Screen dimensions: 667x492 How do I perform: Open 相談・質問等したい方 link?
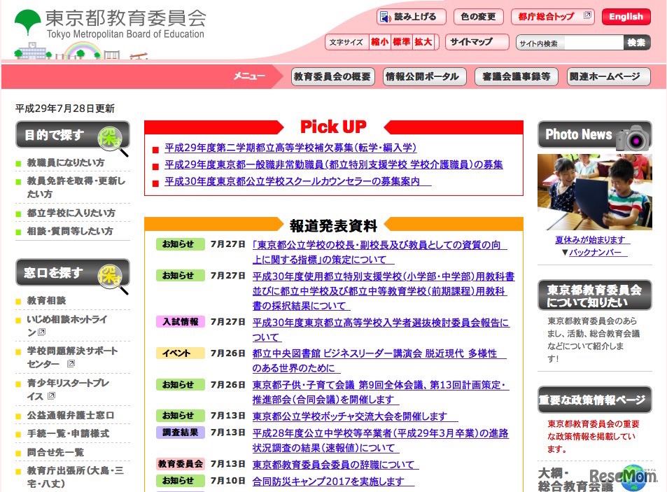tap(70, 232)
